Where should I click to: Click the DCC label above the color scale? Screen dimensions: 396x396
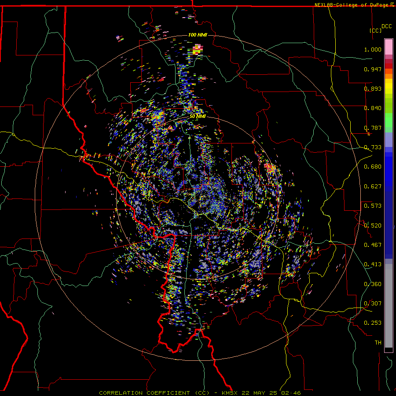tap(386, 26)
